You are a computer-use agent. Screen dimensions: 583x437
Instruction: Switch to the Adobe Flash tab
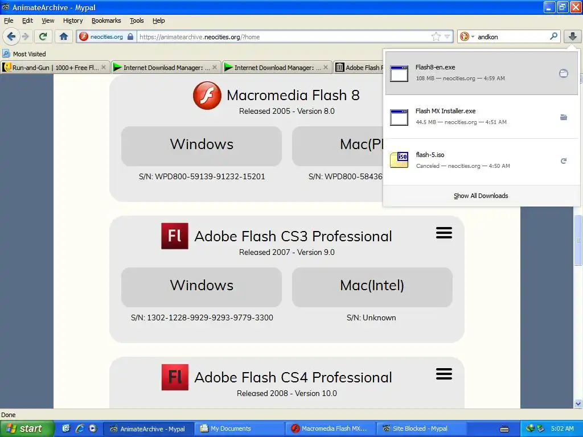click(359, 67)
